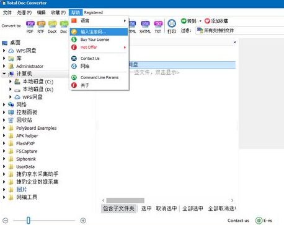The image size is (284, 225).
Task: Click the zoom in plus icon
Action: coord(83,221)
